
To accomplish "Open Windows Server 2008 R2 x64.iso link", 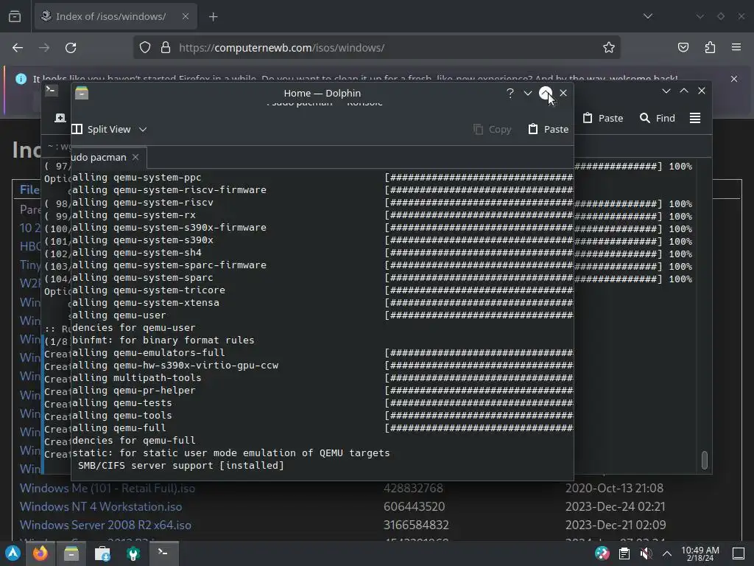I will pyautogui.click(x=105, y=525).
